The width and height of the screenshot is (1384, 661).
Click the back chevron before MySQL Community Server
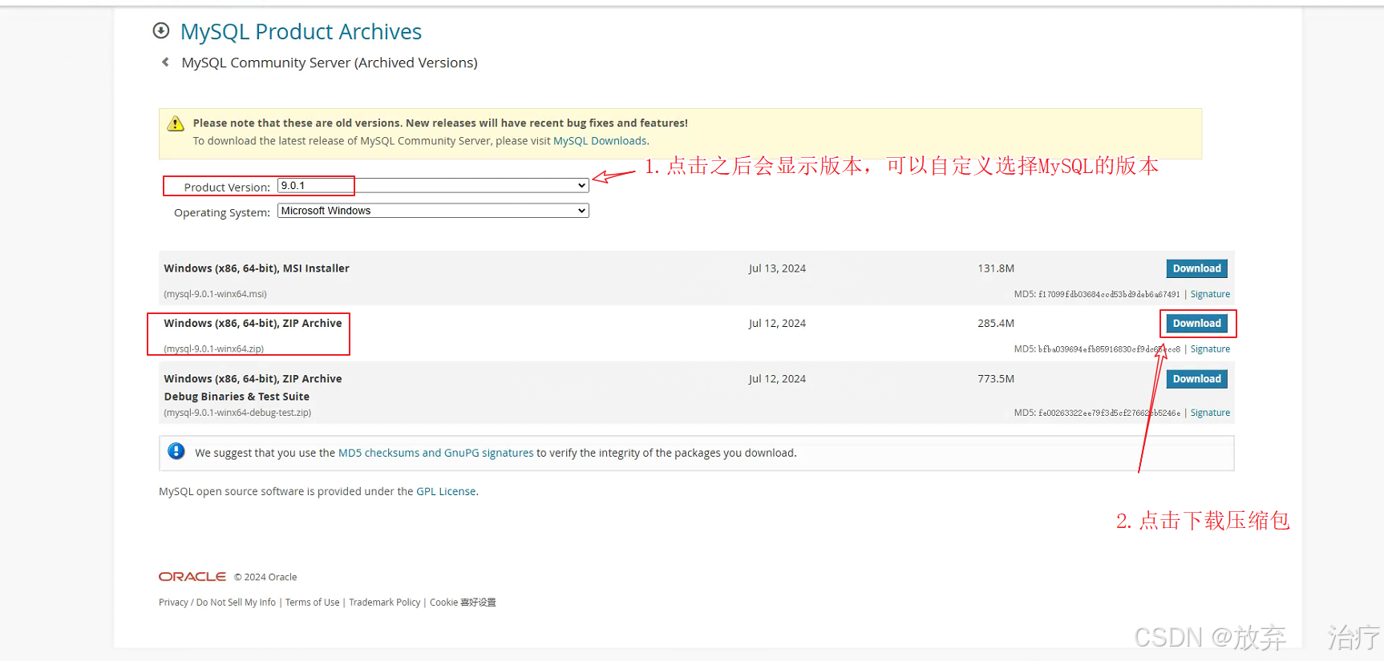point(165,62)
